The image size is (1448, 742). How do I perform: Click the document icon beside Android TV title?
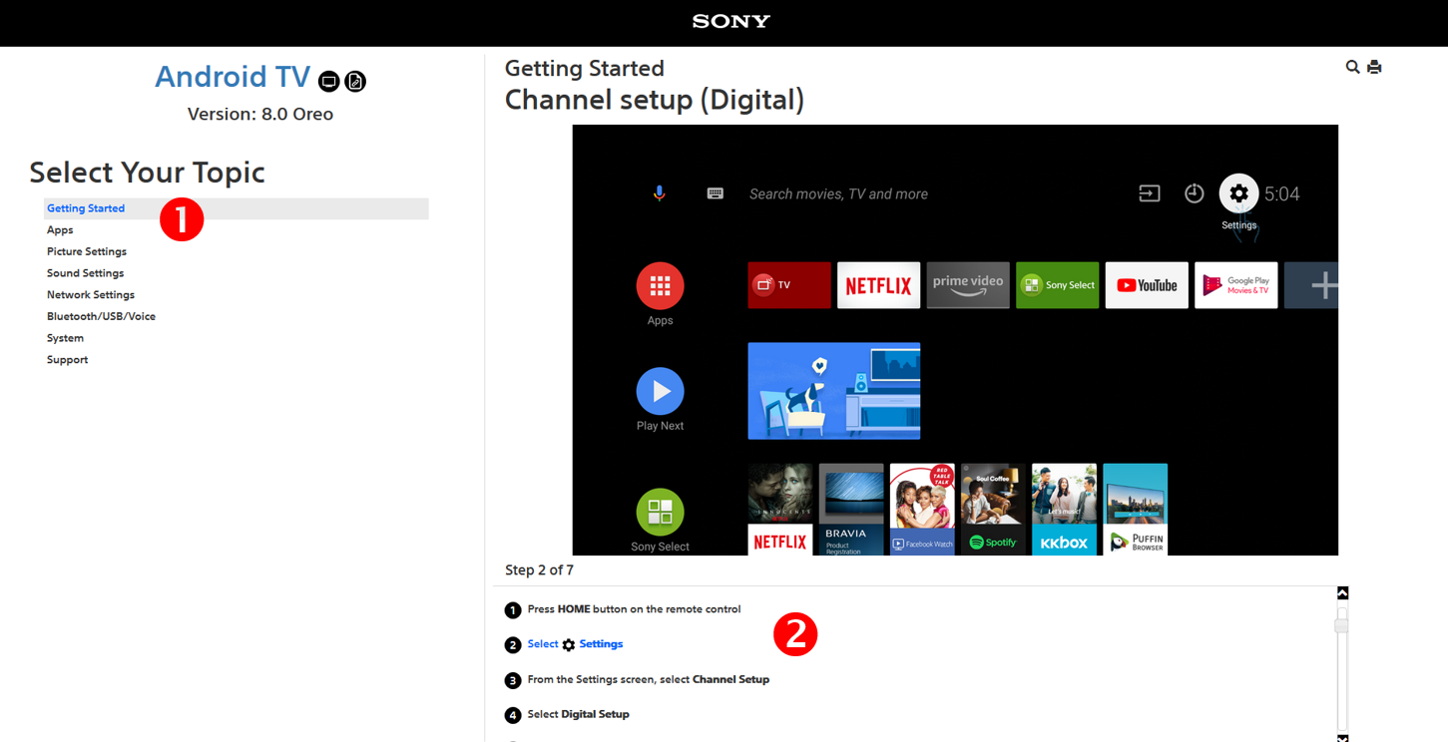pyautogui.click(x=355, y=82)
